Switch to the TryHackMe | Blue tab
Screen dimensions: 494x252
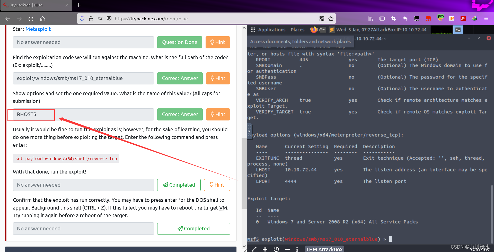click(x=36, y=5)
